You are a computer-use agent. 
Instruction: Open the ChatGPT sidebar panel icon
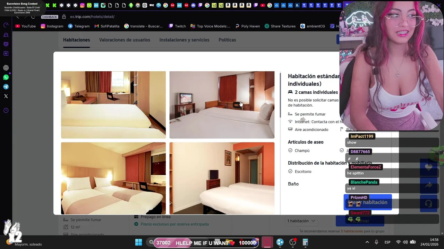[x=6, y=68]
